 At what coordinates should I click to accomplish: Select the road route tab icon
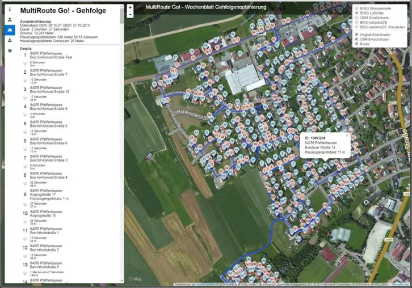tap(10, 30)
